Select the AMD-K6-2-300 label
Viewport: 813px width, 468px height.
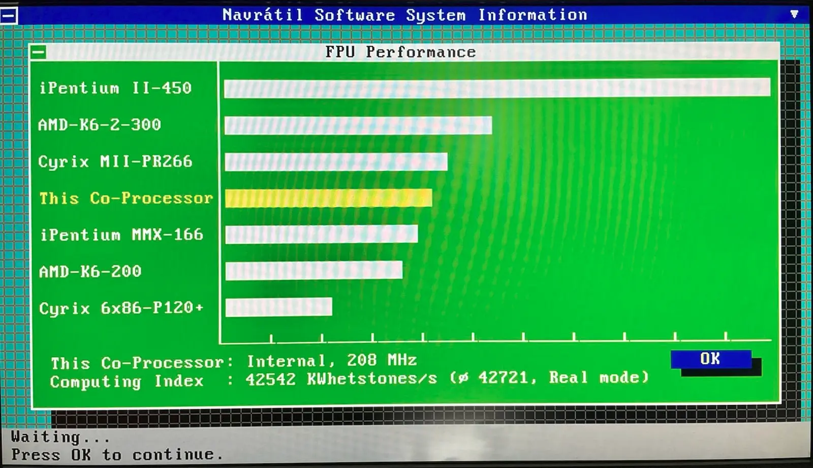point(100,124)
